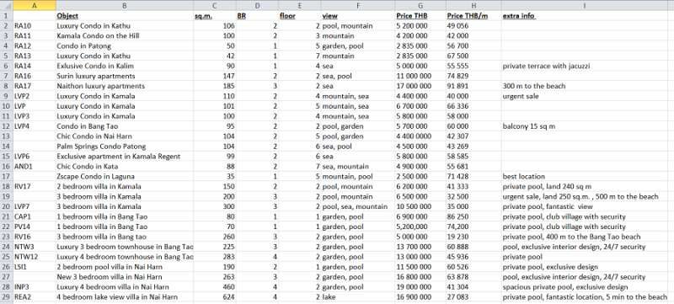
Task: Click price cell '5,200,000'
Action: click(x=420, y=227)
